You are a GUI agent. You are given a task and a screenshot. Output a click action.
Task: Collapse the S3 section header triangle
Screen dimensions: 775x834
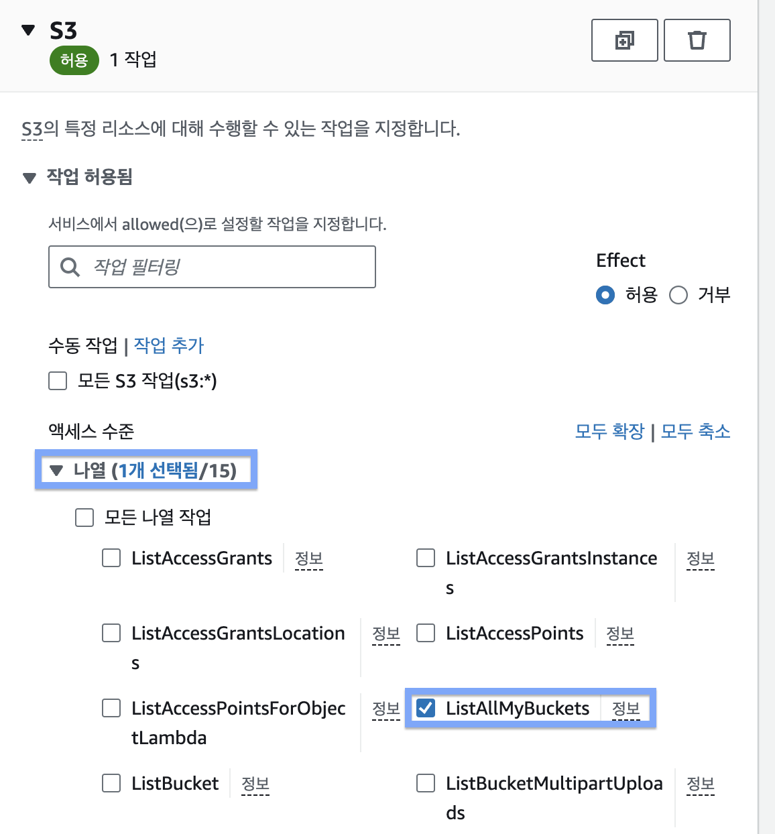28,30
